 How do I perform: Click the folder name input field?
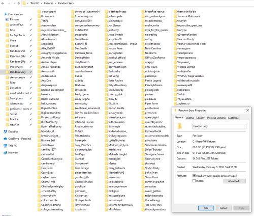pos(219,126)
